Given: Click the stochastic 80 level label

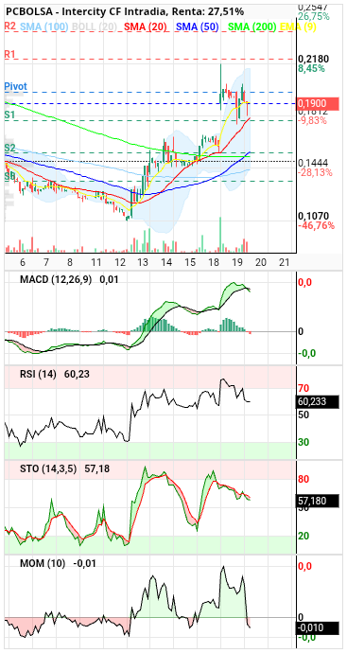Looking at the screenshot, I should 304,479.
